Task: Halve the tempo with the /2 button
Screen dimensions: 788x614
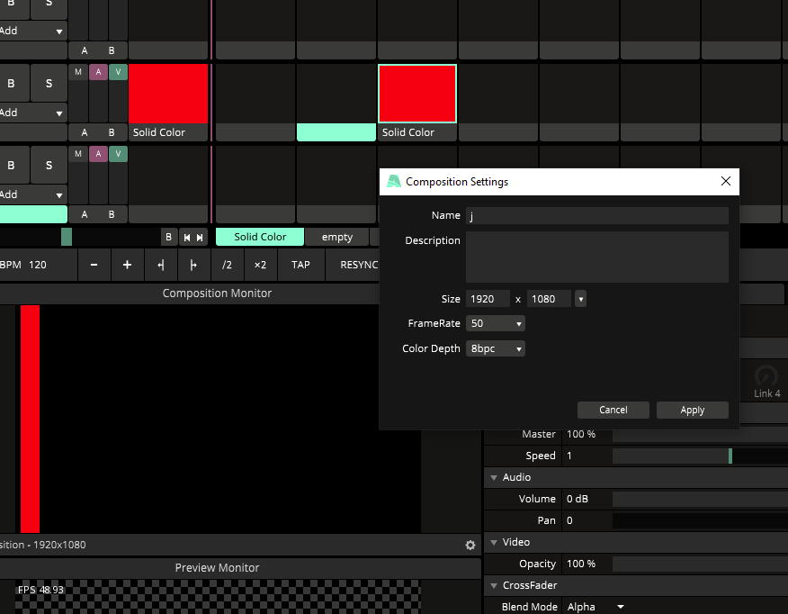Action: pyautogui.click(x=227, y=265)
